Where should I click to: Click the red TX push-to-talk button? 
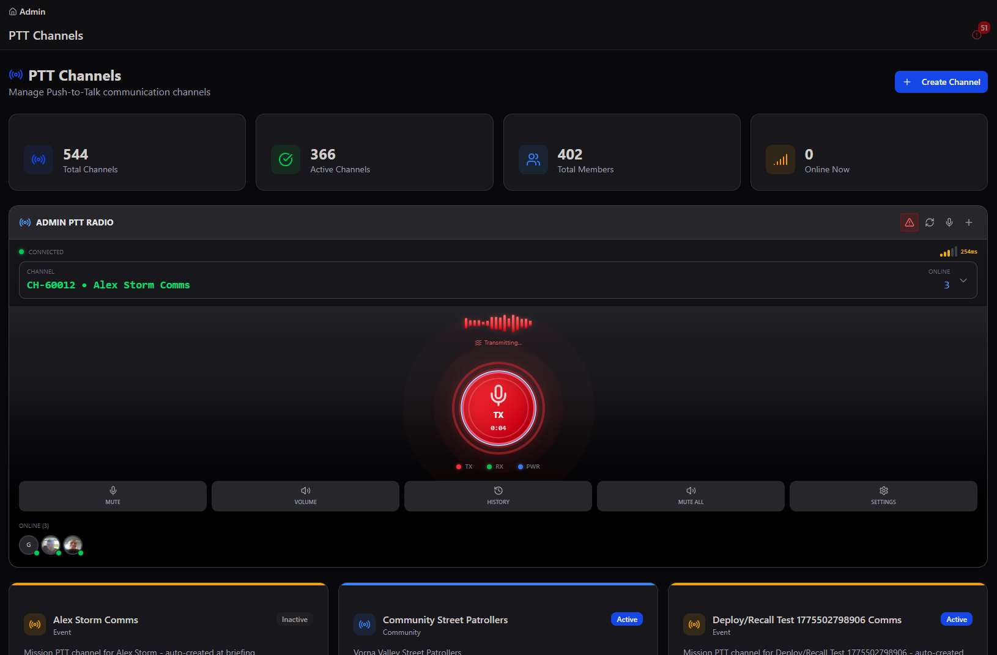(498, 408)
